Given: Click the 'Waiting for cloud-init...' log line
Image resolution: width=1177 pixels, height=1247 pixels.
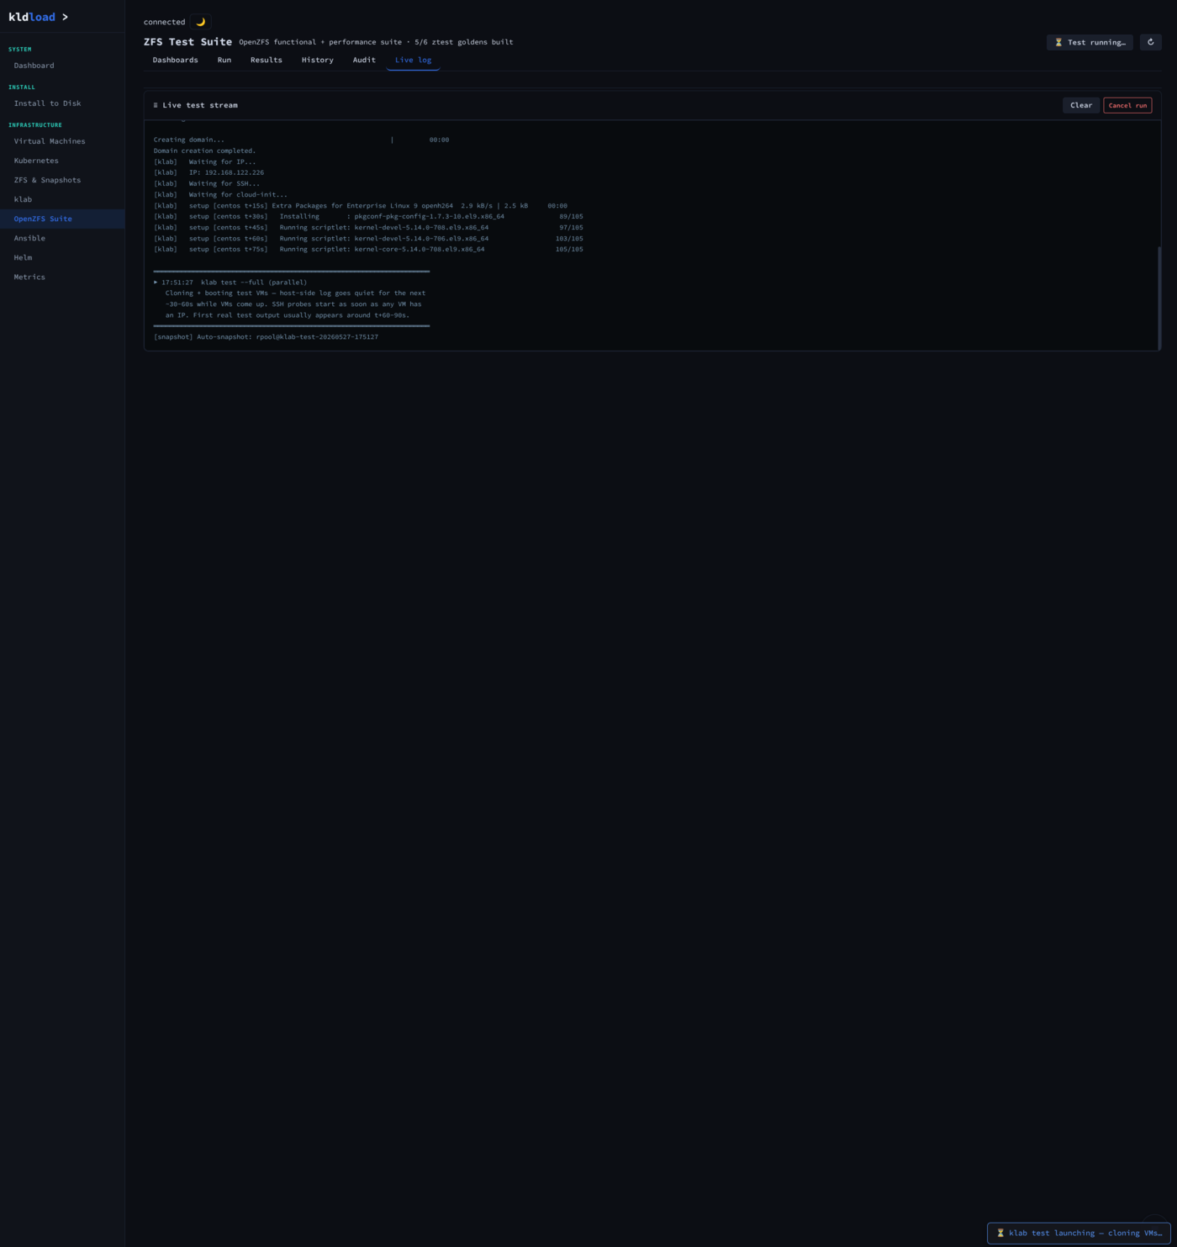Looking at the screenshot, I should (220, 194).
